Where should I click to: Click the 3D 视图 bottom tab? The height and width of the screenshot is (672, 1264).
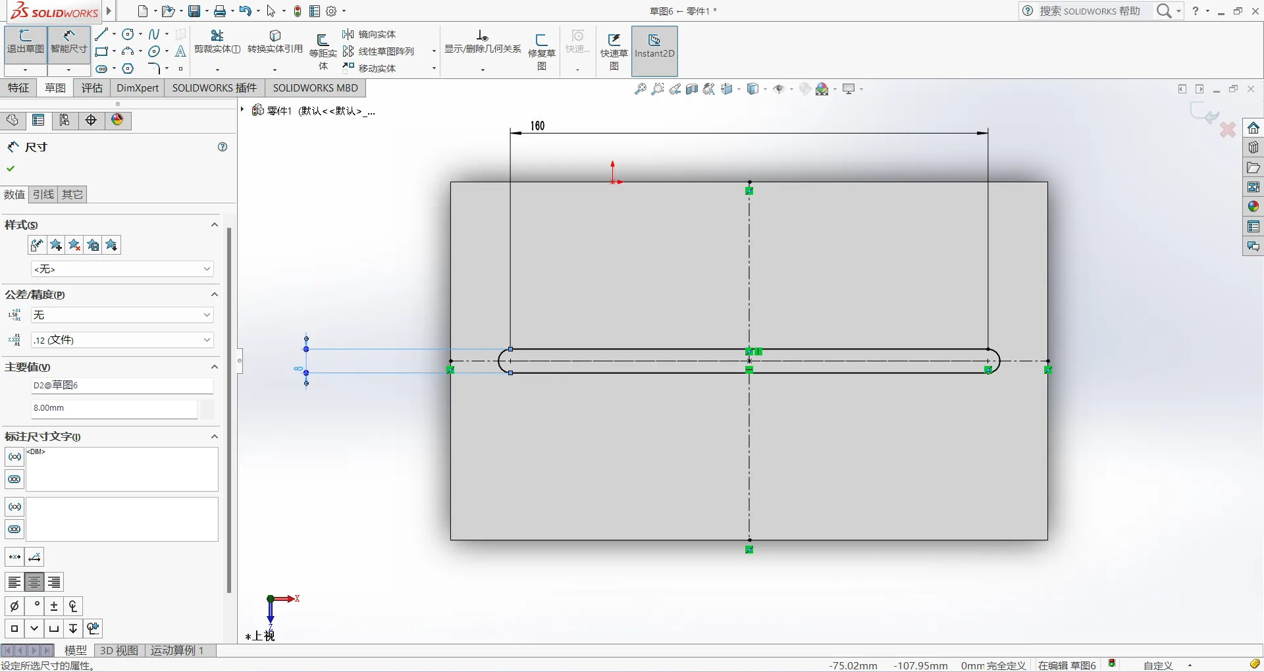coord(119,650)
